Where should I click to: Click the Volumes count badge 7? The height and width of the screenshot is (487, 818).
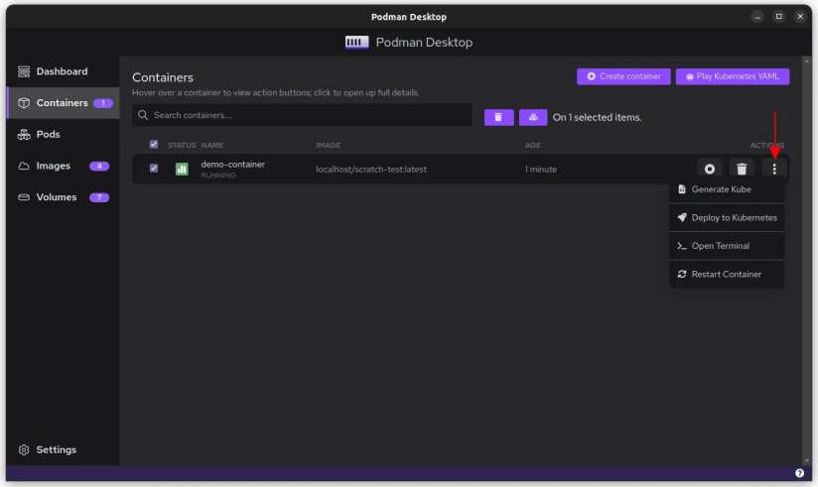(99, 197)
